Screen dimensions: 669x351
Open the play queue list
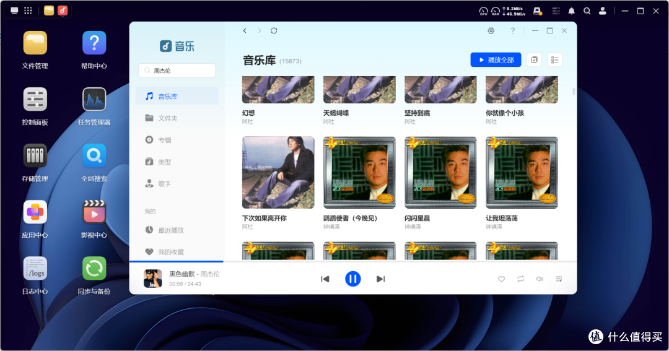click(559, 279)
